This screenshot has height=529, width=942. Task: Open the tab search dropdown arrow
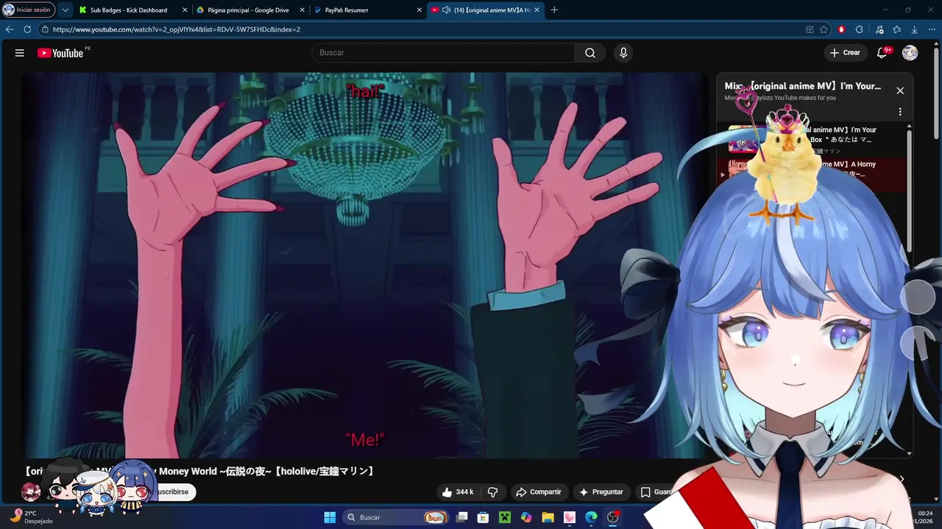(65, 10)
